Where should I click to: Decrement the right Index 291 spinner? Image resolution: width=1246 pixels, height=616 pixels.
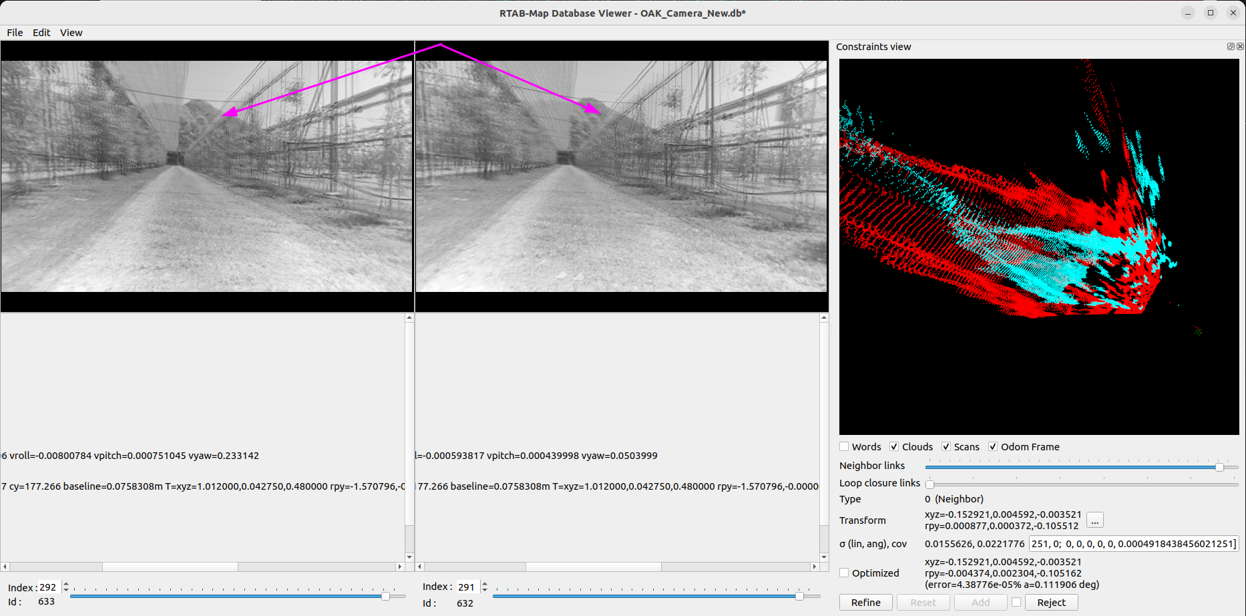[485, 591]
